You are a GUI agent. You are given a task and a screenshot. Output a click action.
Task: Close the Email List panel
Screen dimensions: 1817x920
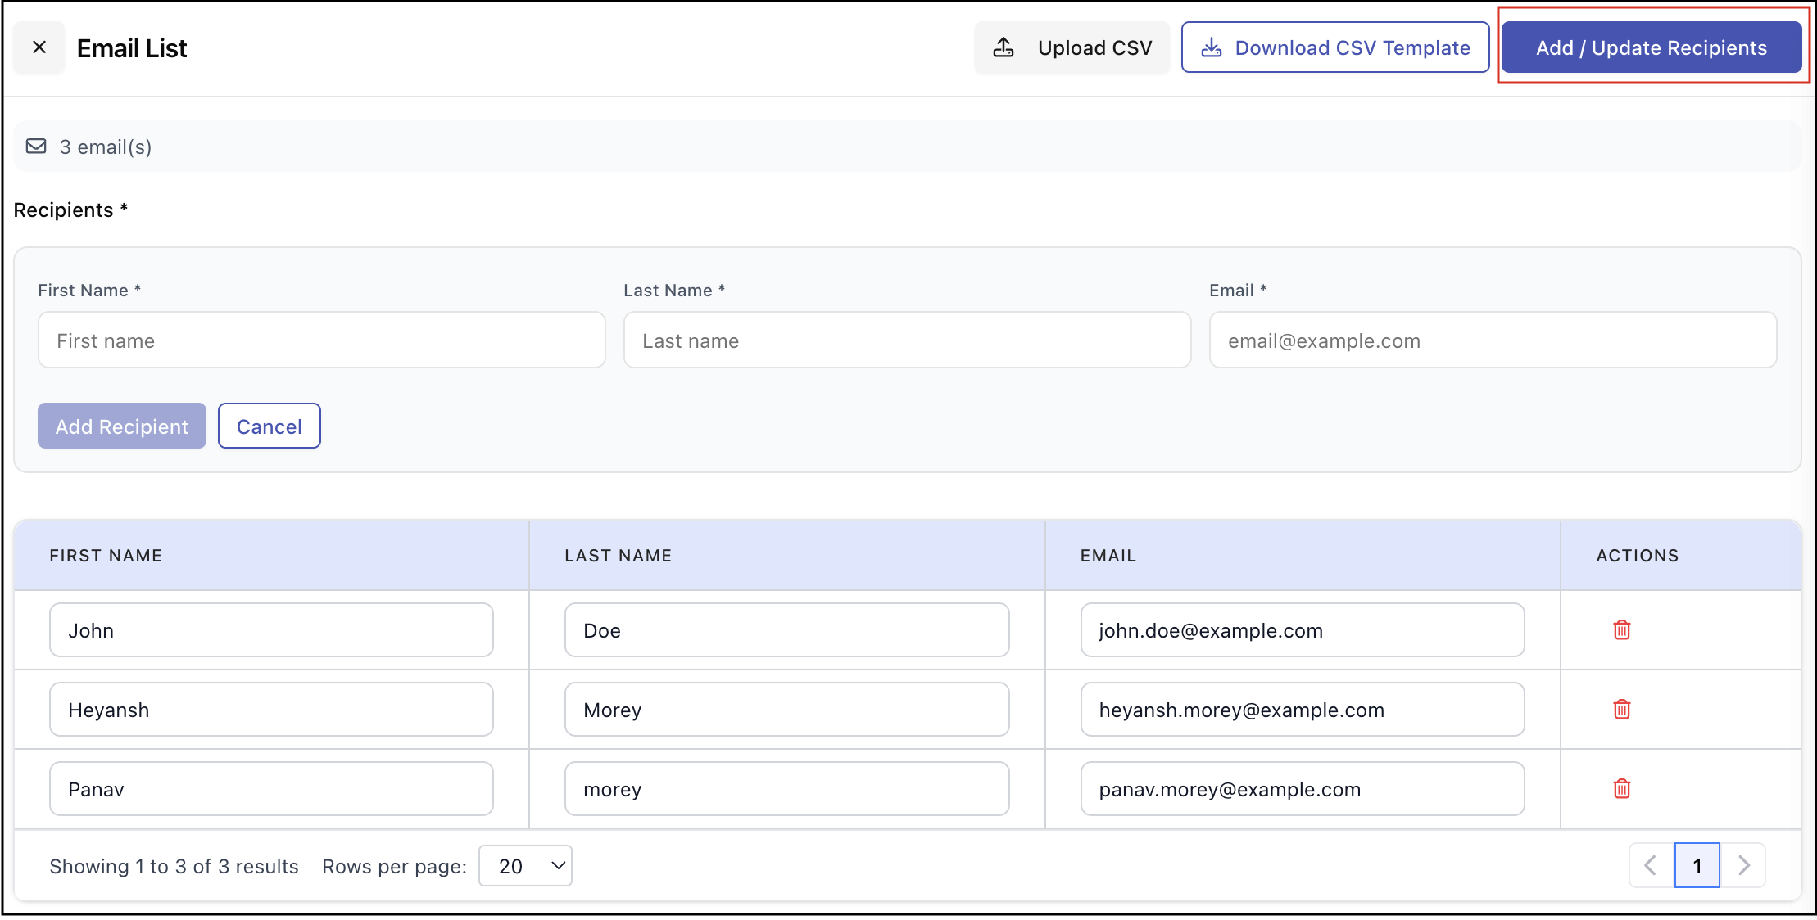click(x=39, y=47)
